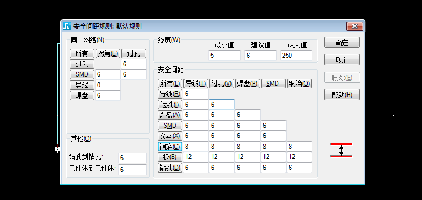The width and height of the screenshot is (422, 200).
Task: Click 钻孔(D) to SMD field
Action: (x=274, y=168)
